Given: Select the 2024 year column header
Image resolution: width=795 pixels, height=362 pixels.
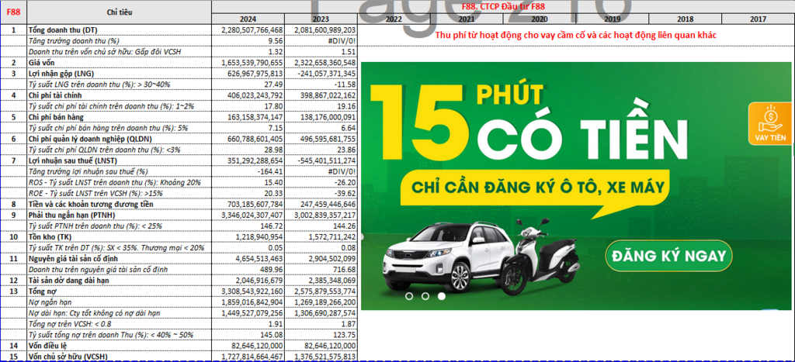Looking at the screenshot, I should tap(248, 19).
